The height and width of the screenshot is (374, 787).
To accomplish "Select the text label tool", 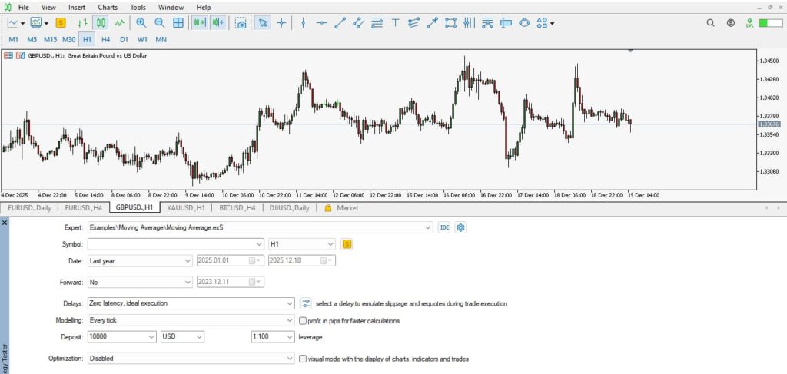I will (396, 23).
